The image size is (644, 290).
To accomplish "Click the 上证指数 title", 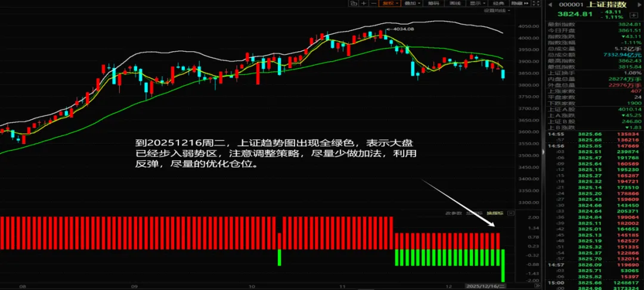I will click(x=606, y=5).
